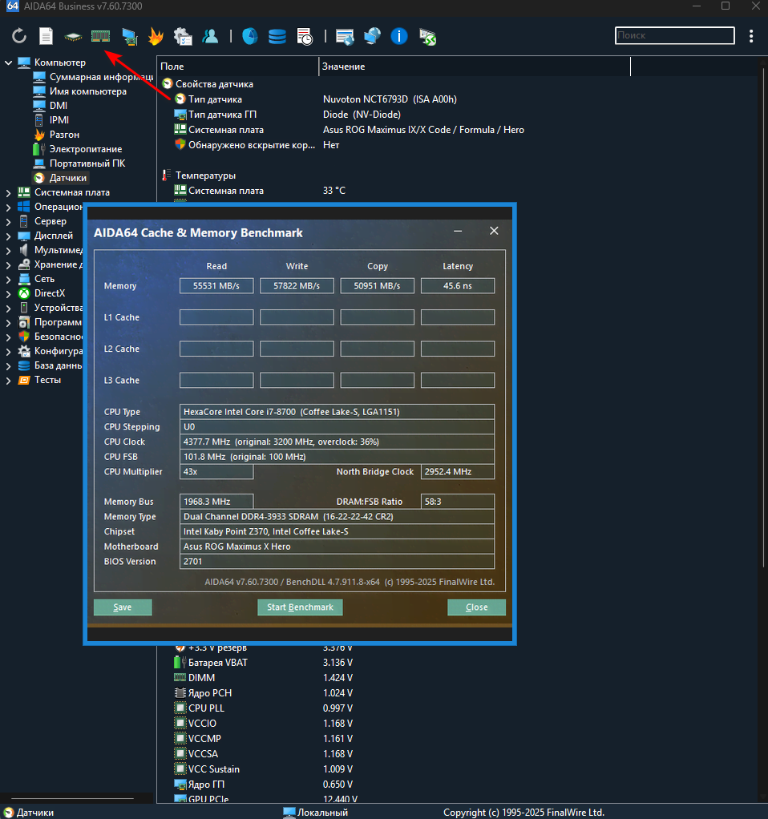Image resolution: width=768 pixels, height=819 pixels.
Task: Click the Refresh arrow icon in toolbar
Action: tap(18, 36)
